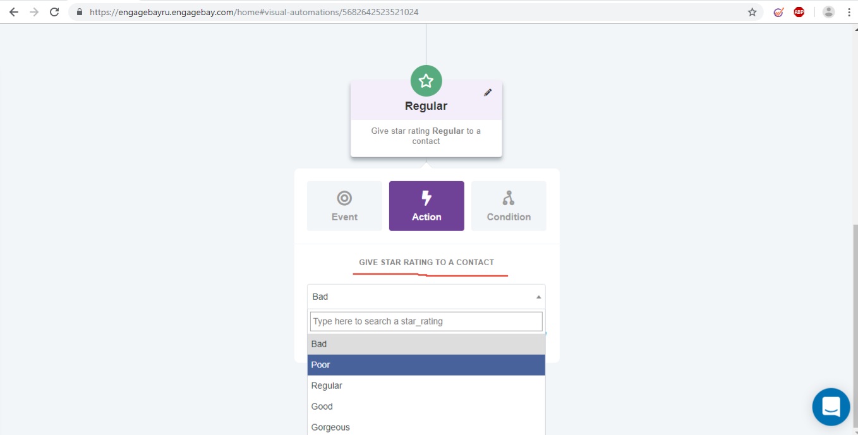Click the green star icon on Regular node
This screenshot has height=435, width=858.
tap(426, 81)
